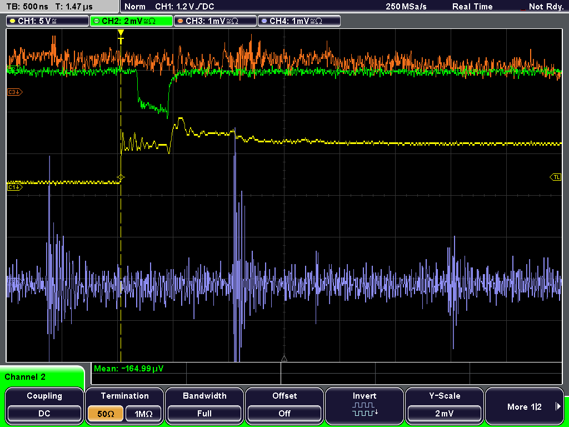Open the Offset Off setting
This screenshot has height=427, width=569.
[284, 405]
